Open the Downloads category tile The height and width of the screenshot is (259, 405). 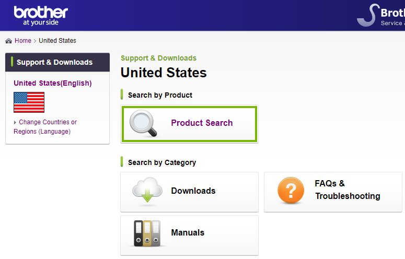[x=189, y=192]
